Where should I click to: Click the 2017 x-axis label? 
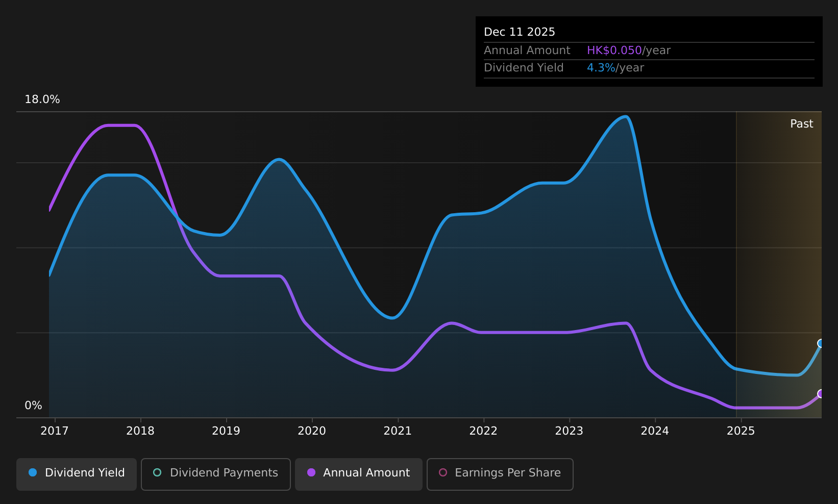pyautogui.click(x=55, y=431)
